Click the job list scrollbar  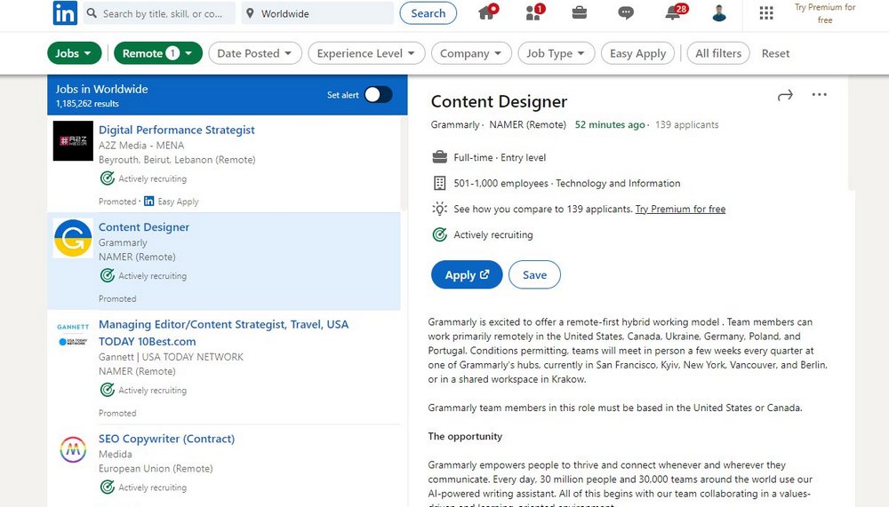click(x=404, y=164)
